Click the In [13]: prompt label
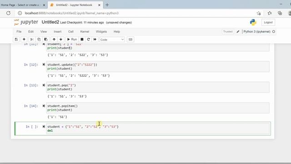 coord(31,85)
